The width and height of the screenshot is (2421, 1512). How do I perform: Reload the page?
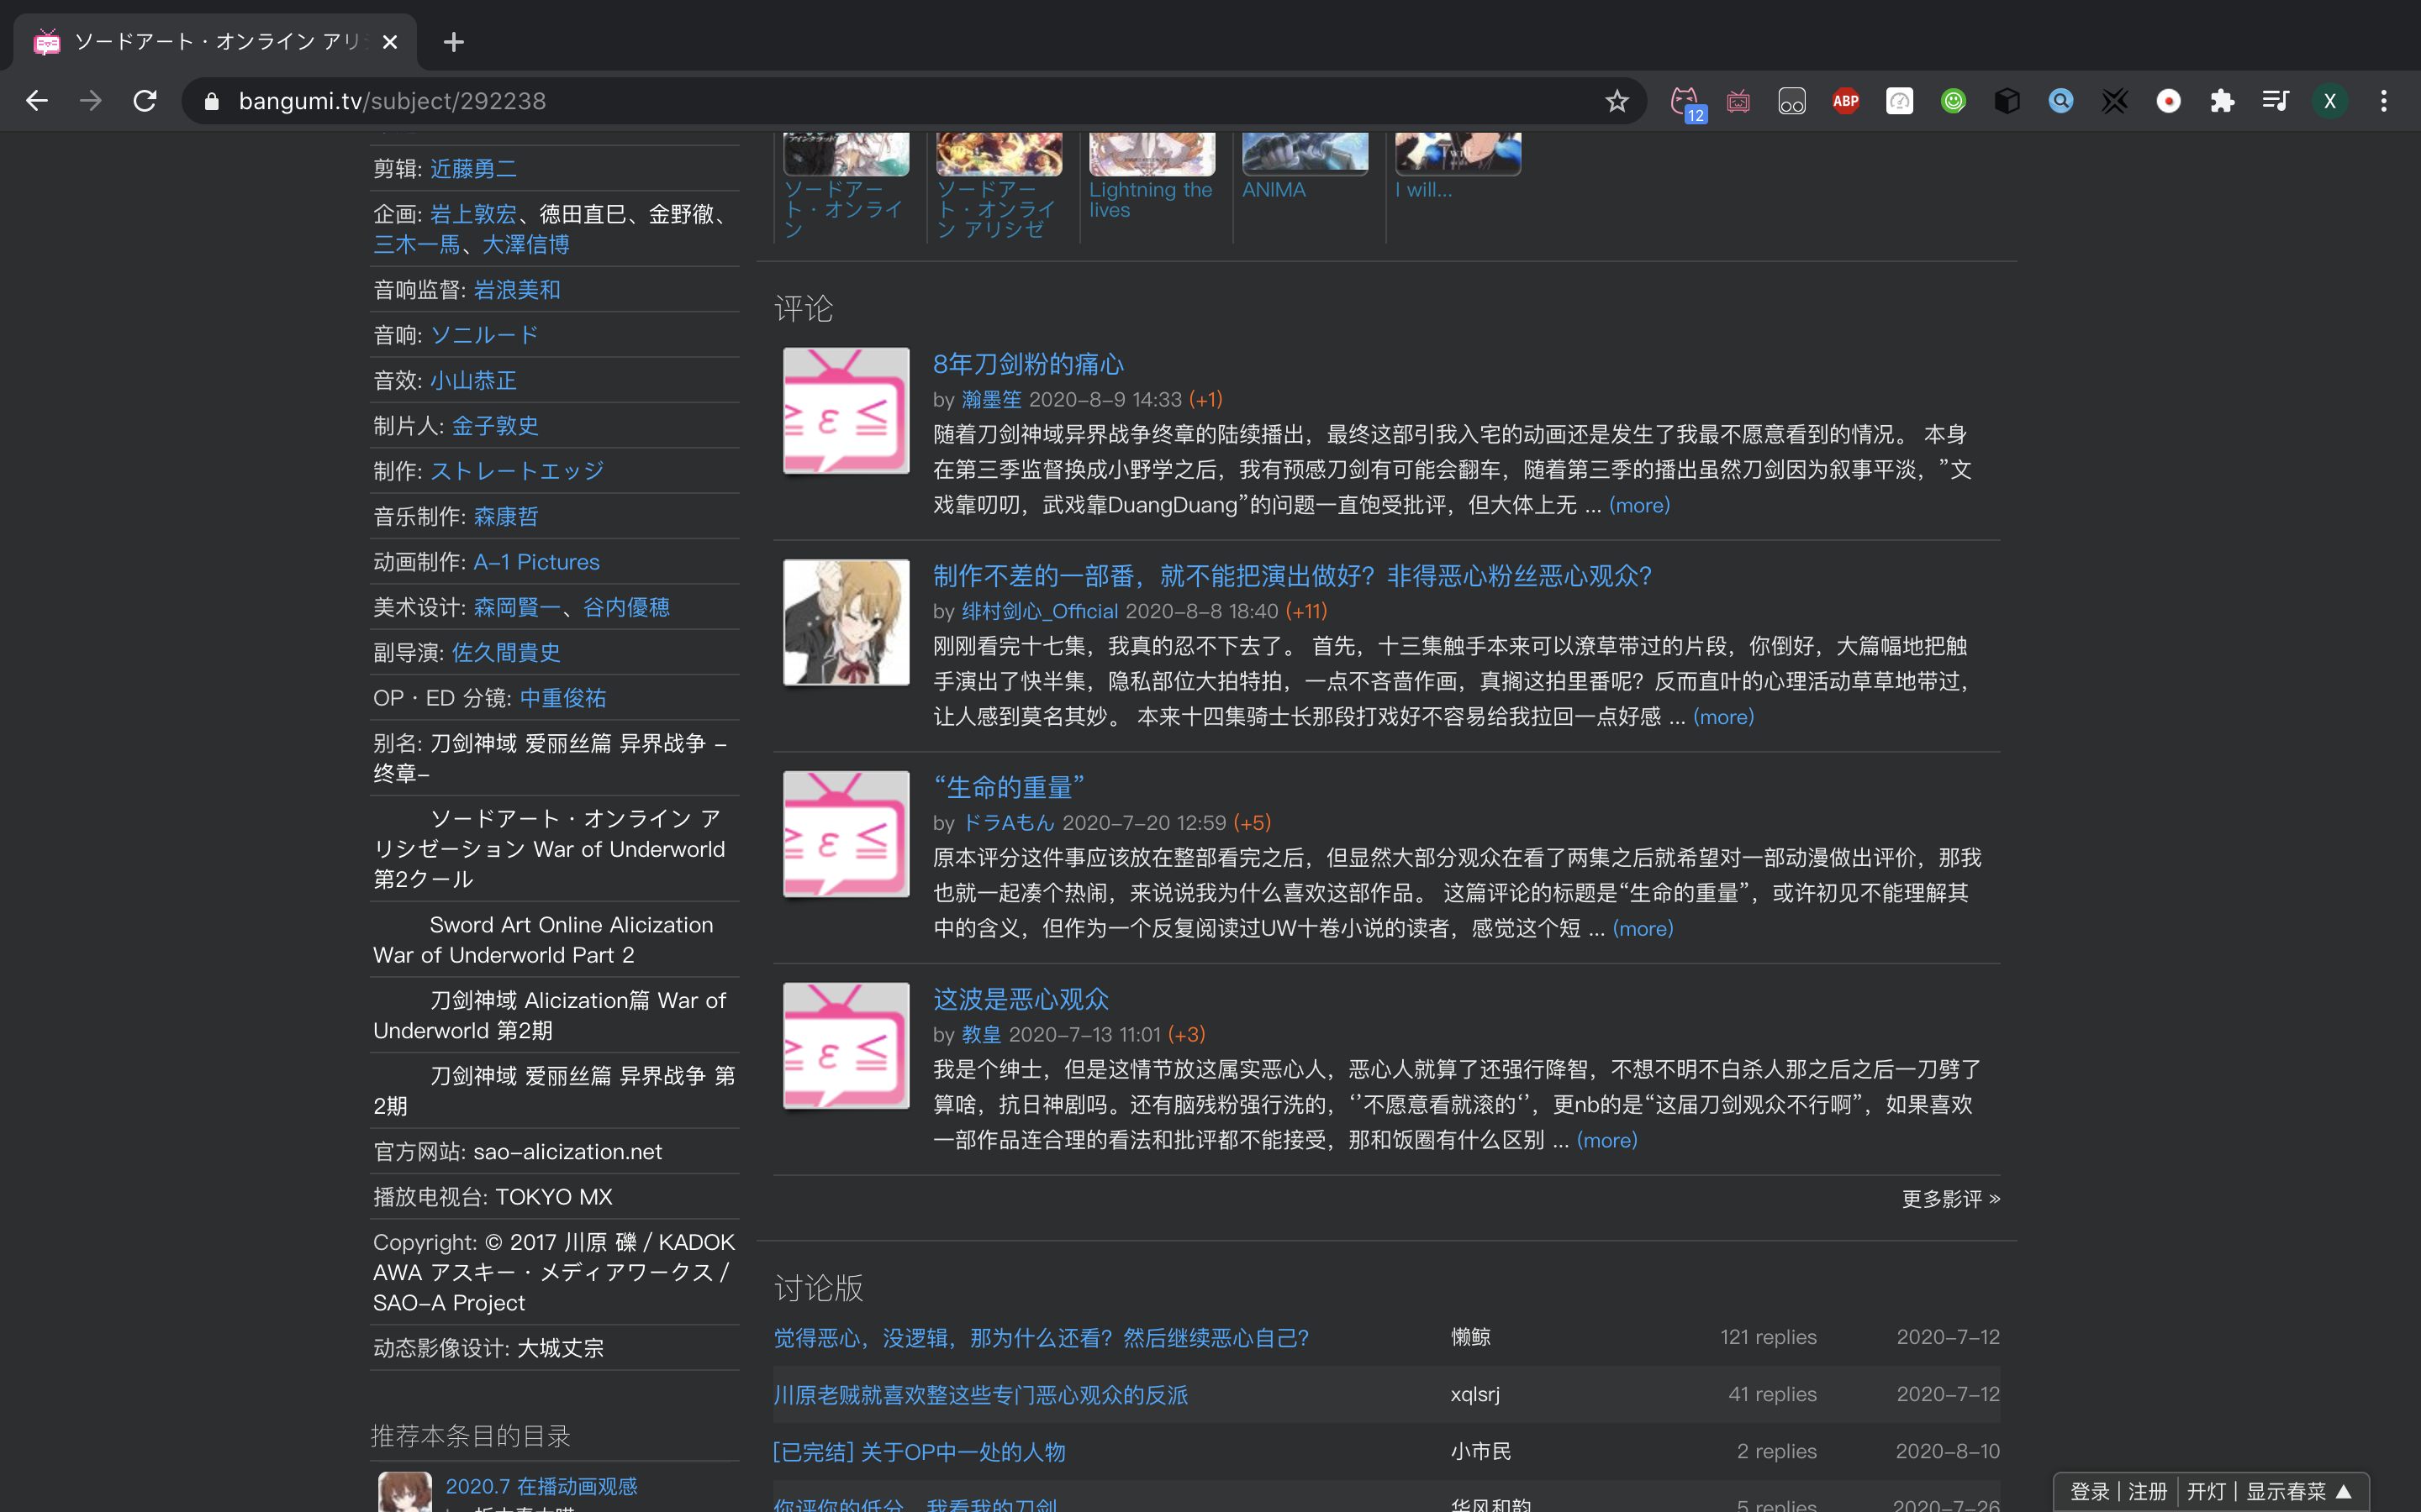pos(145,101)
